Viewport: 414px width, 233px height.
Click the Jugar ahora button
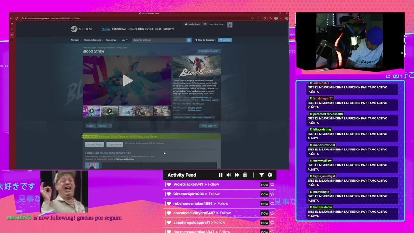click(115, 144)
